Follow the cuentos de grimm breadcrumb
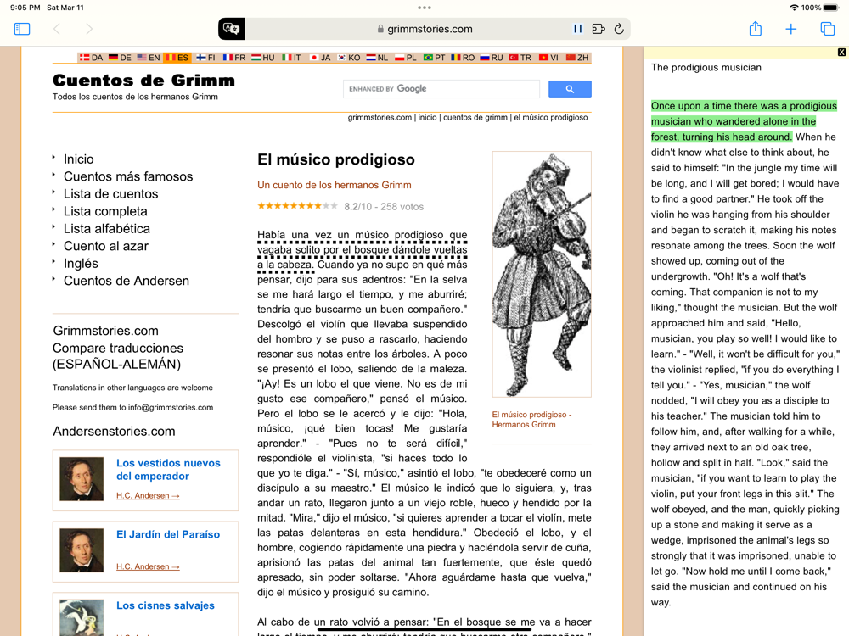 point(475,117)
